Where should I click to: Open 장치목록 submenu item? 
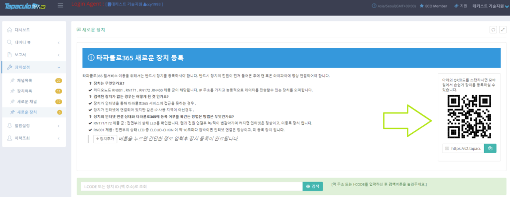(x=34, y=91)
